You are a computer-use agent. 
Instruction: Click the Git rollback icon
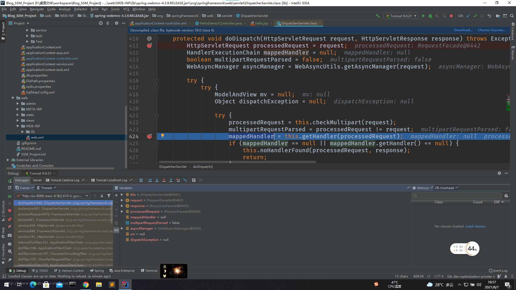coord(489,16)
